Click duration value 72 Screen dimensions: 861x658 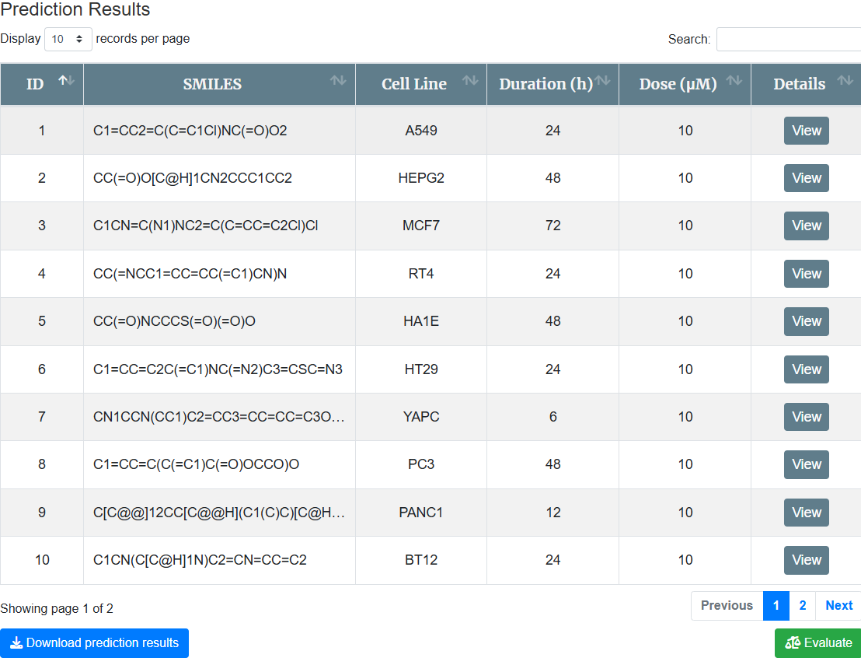tap(553, 226)
